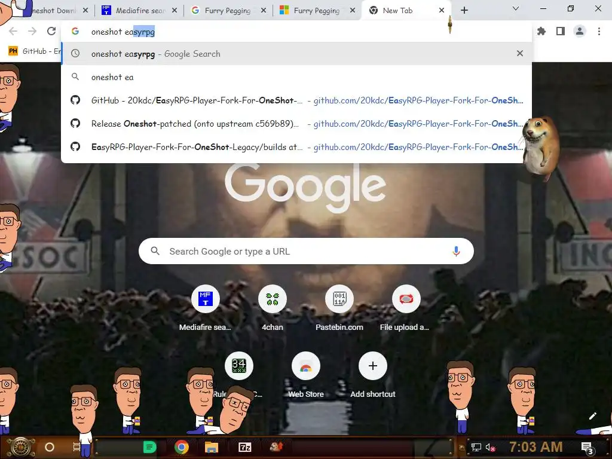
Task: Open the green chat app on taskbar
Action: tap(149, 447)
